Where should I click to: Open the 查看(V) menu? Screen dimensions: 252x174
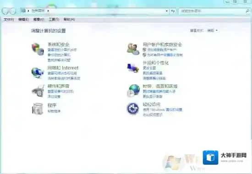point(38,19)
